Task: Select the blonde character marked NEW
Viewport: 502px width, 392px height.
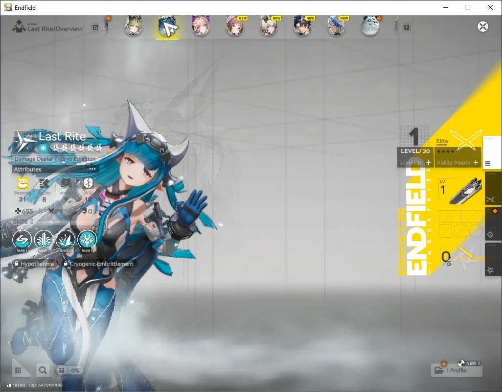Action: coord(269,26)
